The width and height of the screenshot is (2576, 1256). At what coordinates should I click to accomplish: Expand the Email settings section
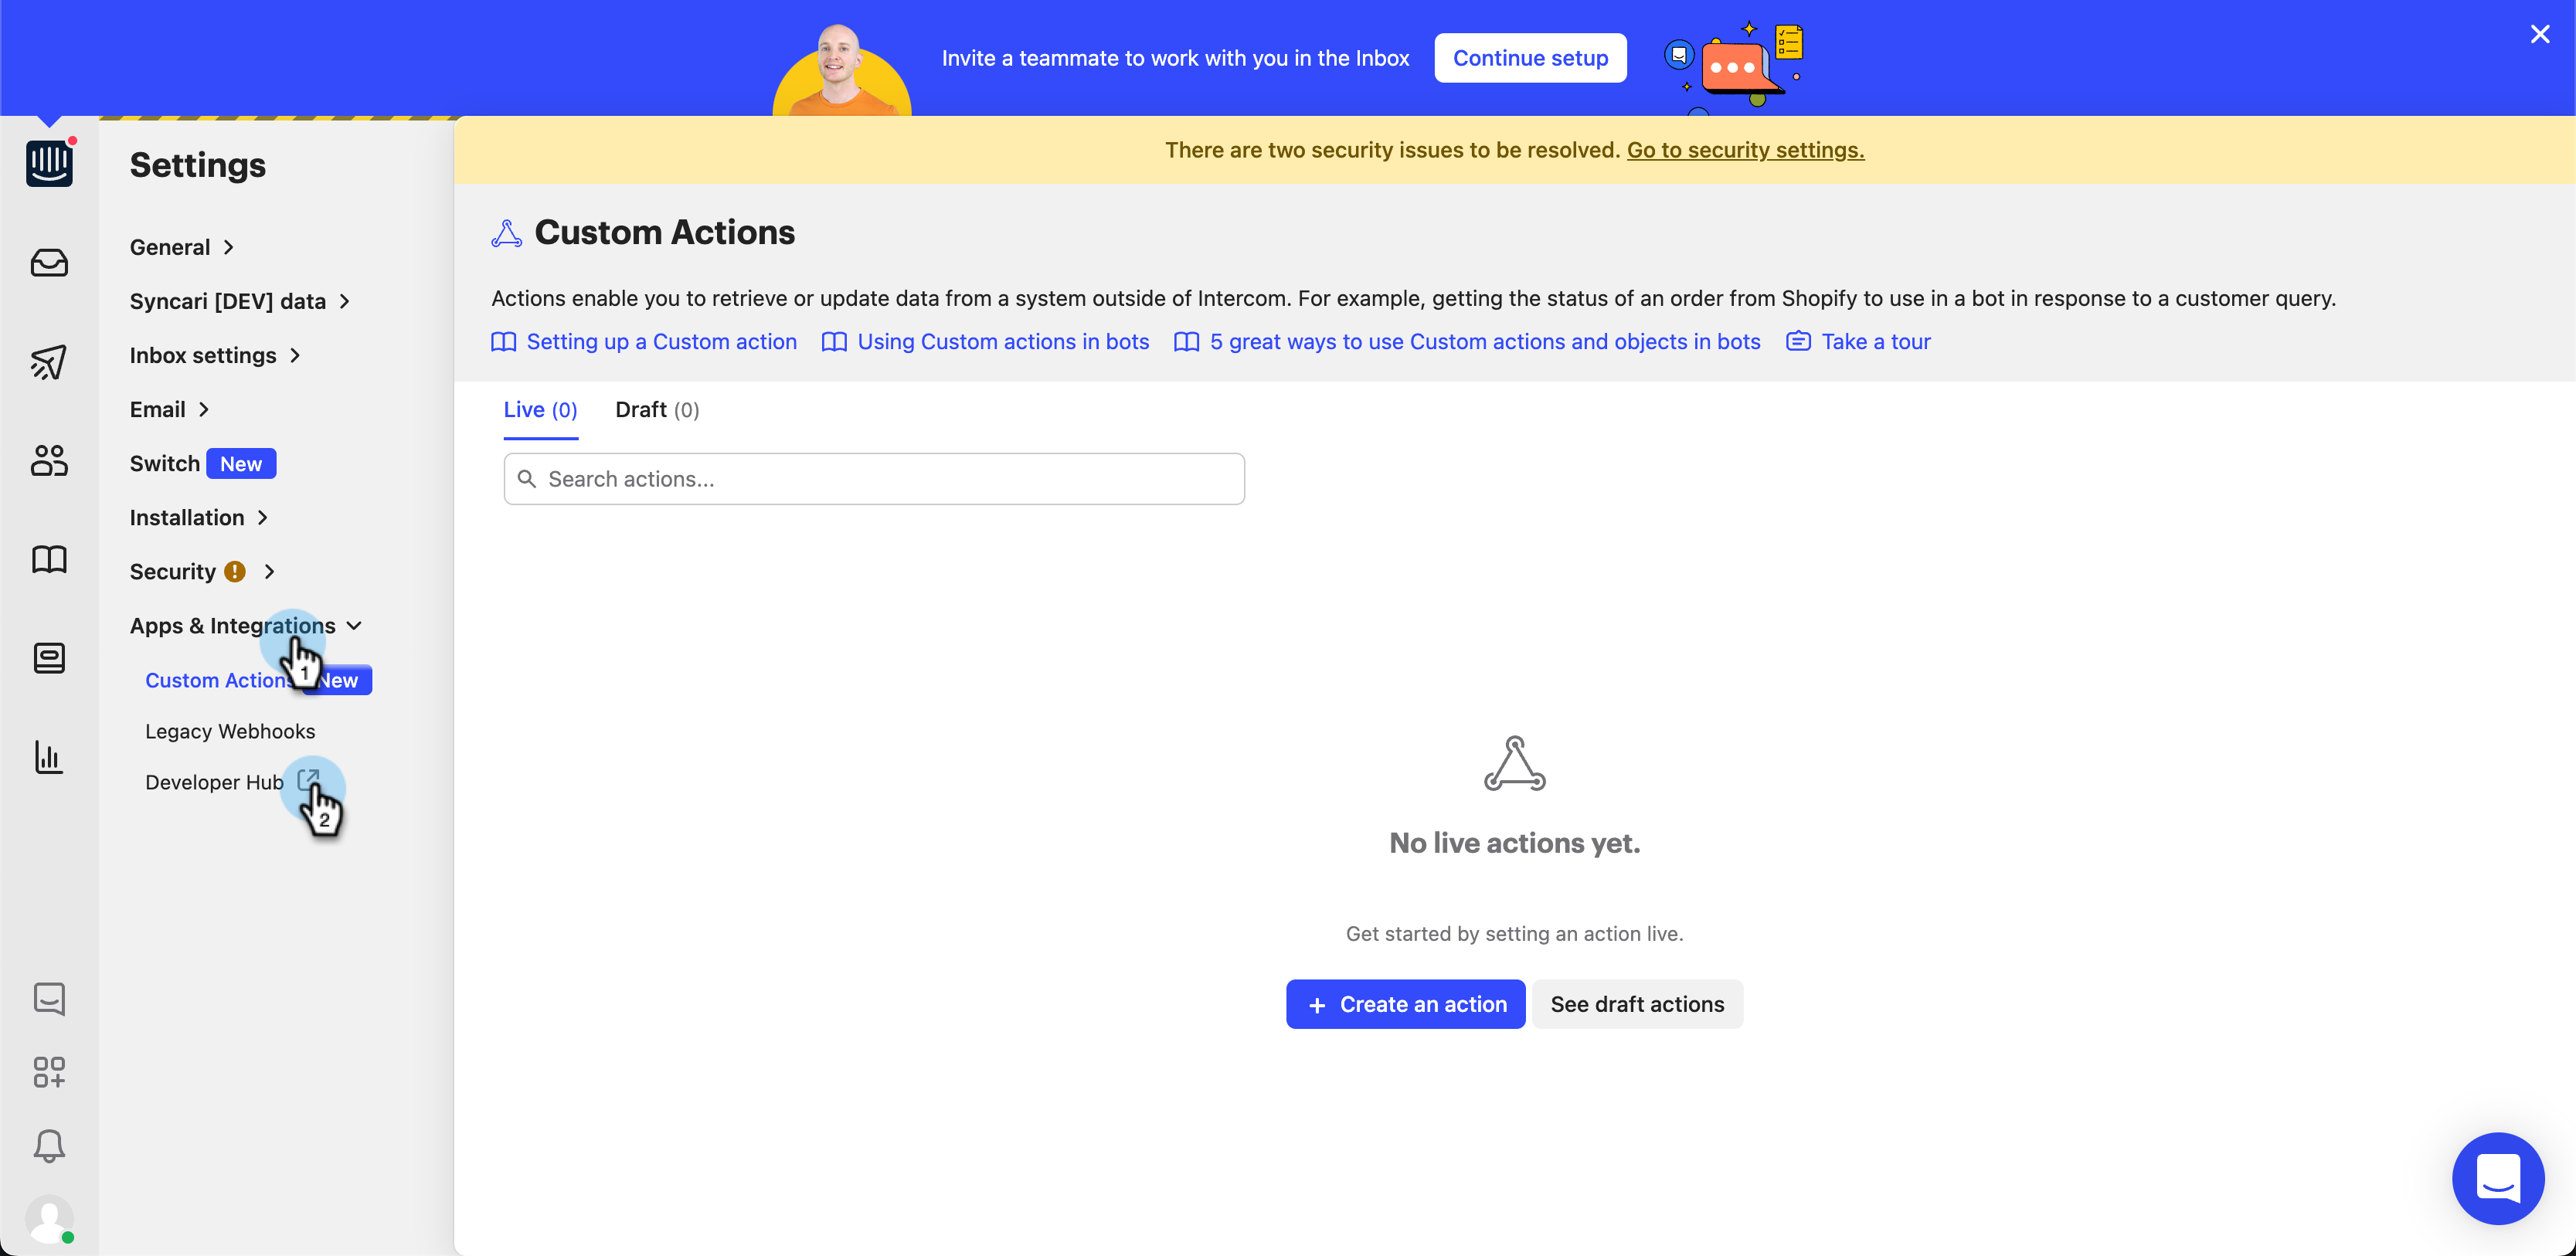(x=169, y=409)
